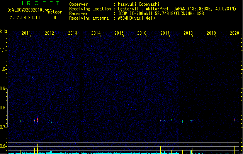The height and width of the screenshot is (154, 243).
Task: Click the 0.6 frequency axis label
Action: click(3, 146)
